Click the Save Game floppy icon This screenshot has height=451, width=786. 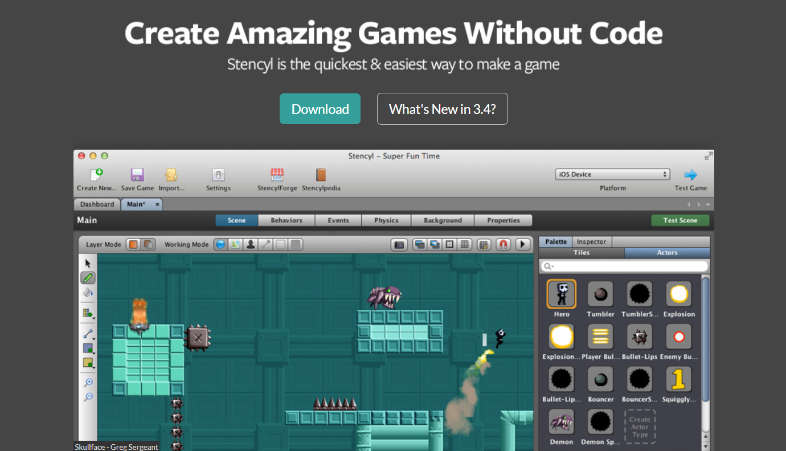click(137, 175)
